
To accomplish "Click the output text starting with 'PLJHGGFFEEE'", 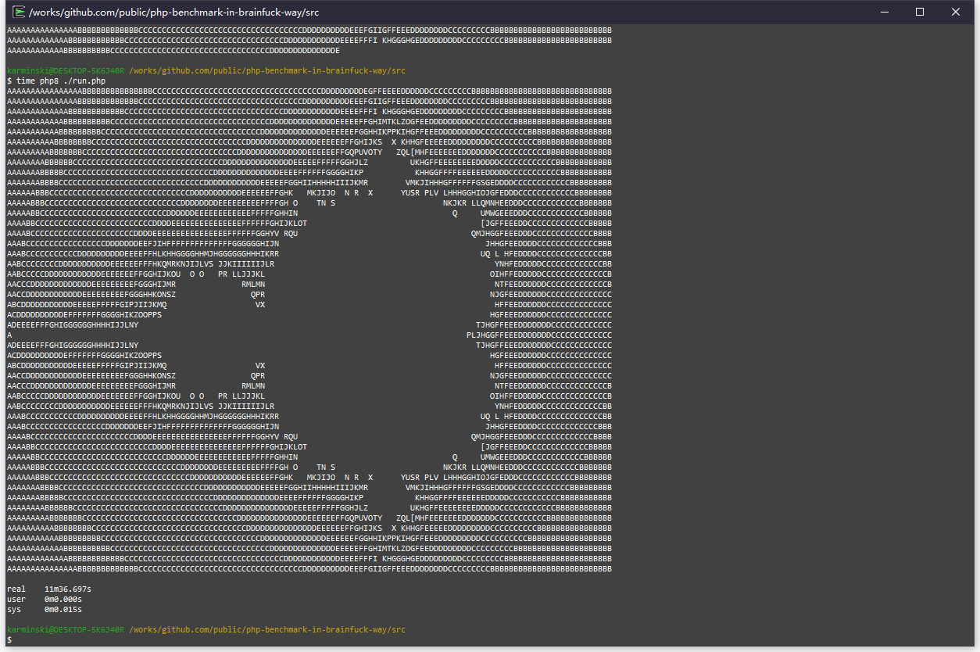I will (x=539, y=335).
